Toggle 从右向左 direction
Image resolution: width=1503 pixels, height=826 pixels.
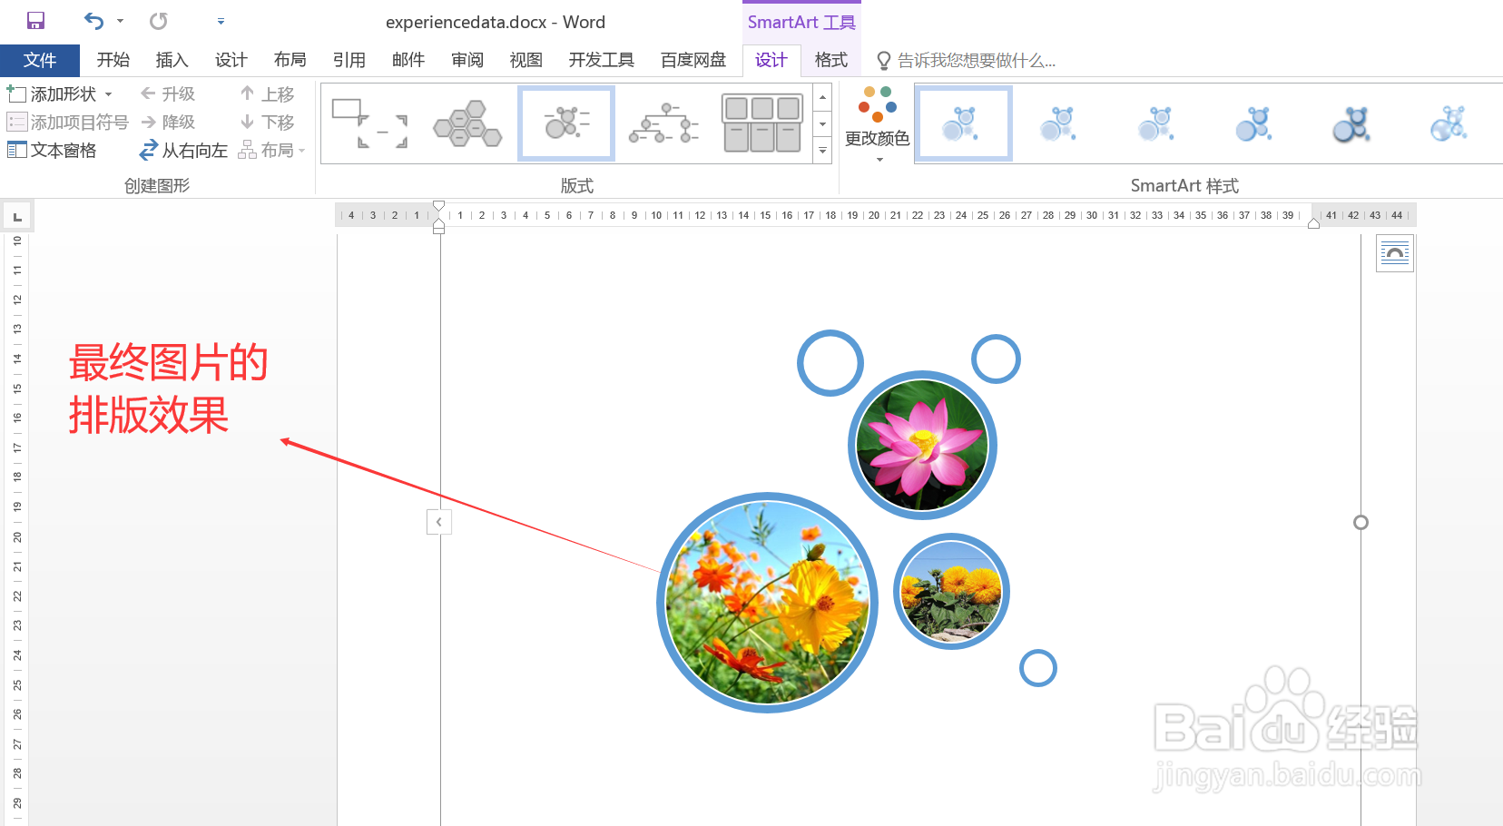[183, 150]
